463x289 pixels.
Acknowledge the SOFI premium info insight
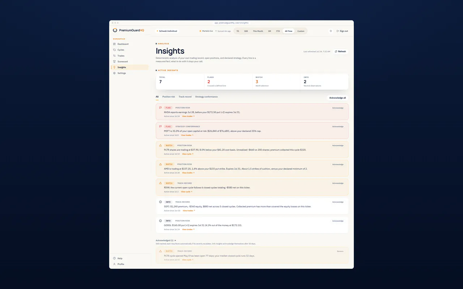pyautogui.click(x=338, y=202)
